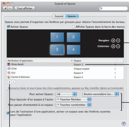This screenshot has width=129, height=127.
Task: Select the iChat row text
Action: [x=14, y=69]
